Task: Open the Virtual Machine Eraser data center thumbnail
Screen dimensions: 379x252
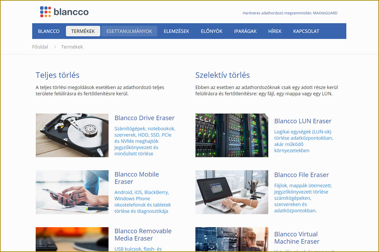Action: point(232,239)
